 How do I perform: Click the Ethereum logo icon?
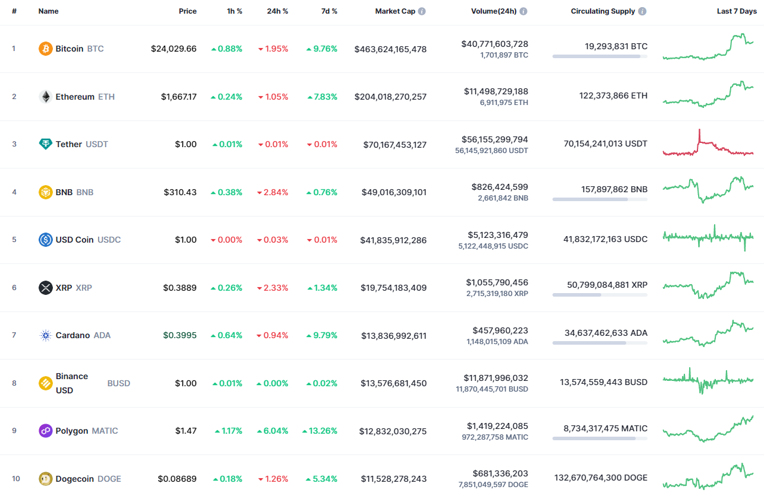coord(45,97)
